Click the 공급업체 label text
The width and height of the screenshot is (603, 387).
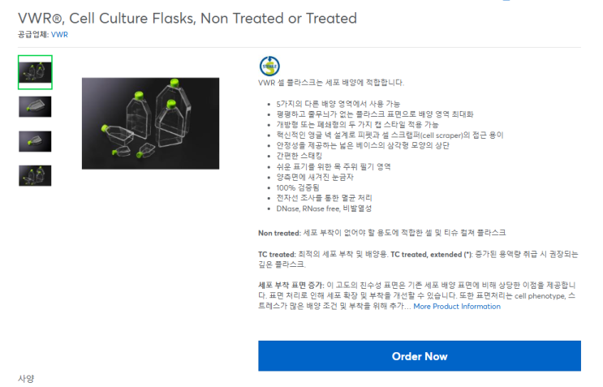(x=32, y=35)
